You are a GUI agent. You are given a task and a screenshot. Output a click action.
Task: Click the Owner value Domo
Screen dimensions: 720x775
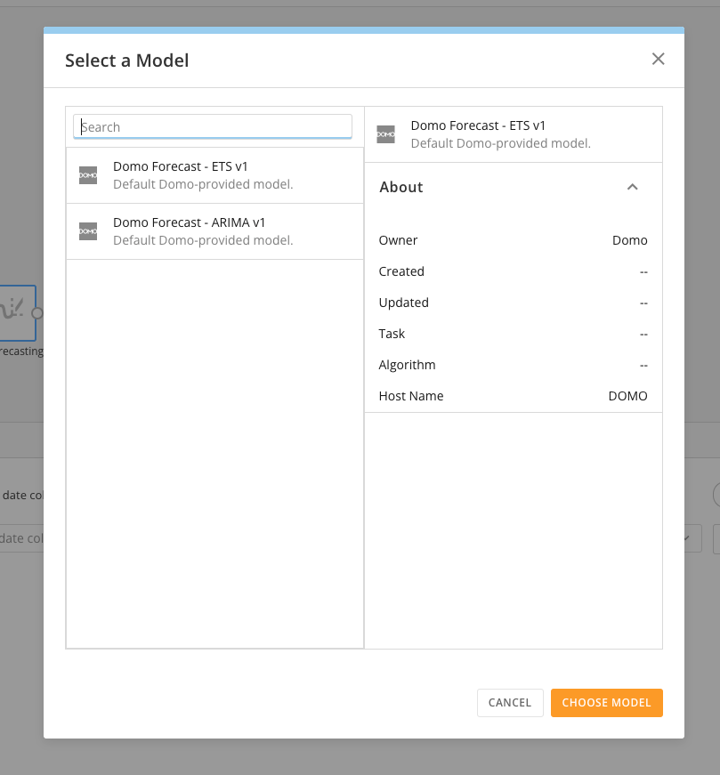pyautogui.click(x=629, y=240)
